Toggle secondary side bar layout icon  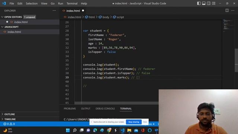click(x=209, y=3)
